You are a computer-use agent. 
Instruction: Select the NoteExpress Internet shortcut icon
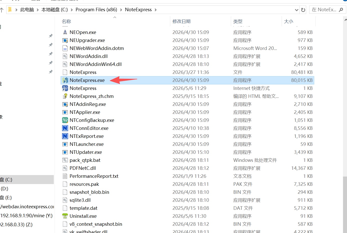tap(65, 88)
